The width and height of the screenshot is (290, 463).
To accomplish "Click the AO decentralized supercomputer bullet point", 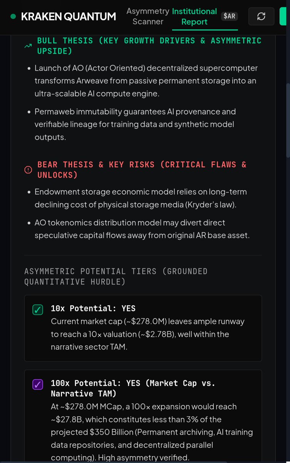I will tap(142, 81).
